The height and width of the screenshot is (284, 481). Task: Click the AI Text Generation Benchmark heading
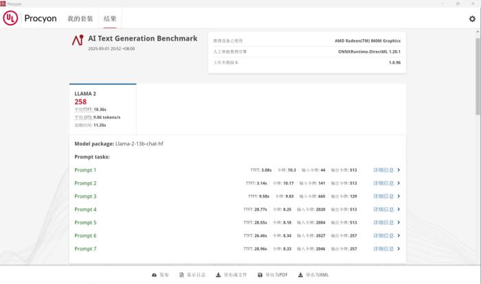tap(143, 38)
